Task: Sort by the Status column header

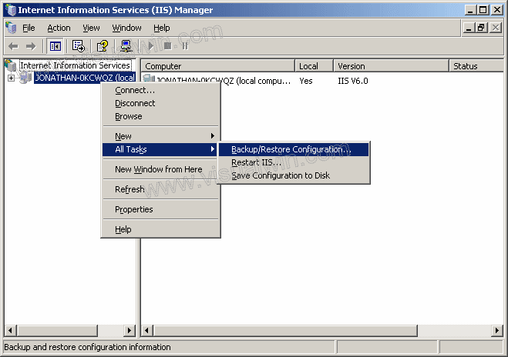Action: tap(476, 66)
